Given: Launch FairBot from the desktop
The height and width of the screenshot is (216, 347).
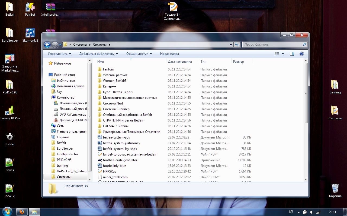Looking at the screenshot, I should tap(30, 9).
